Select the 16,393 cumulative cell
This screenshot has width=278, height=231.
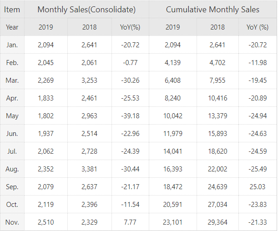click(x=173, y=169)
